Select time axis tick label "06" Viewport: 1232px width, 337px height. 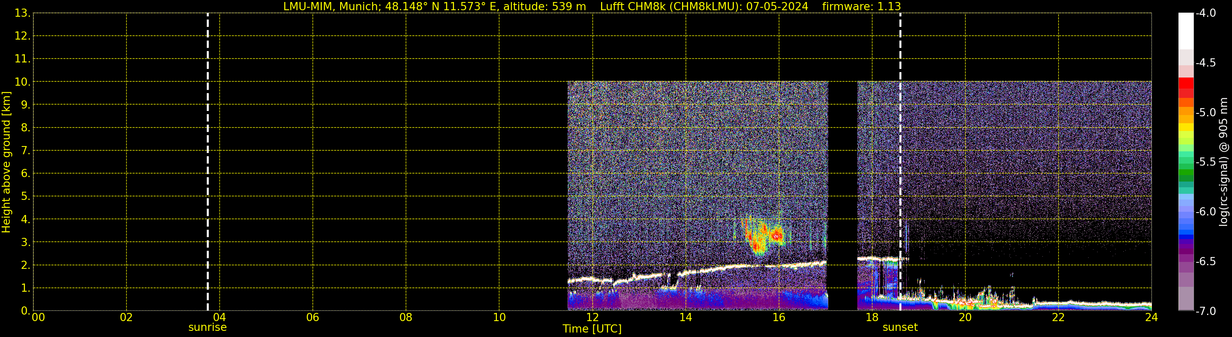click(x=313, y=317)
